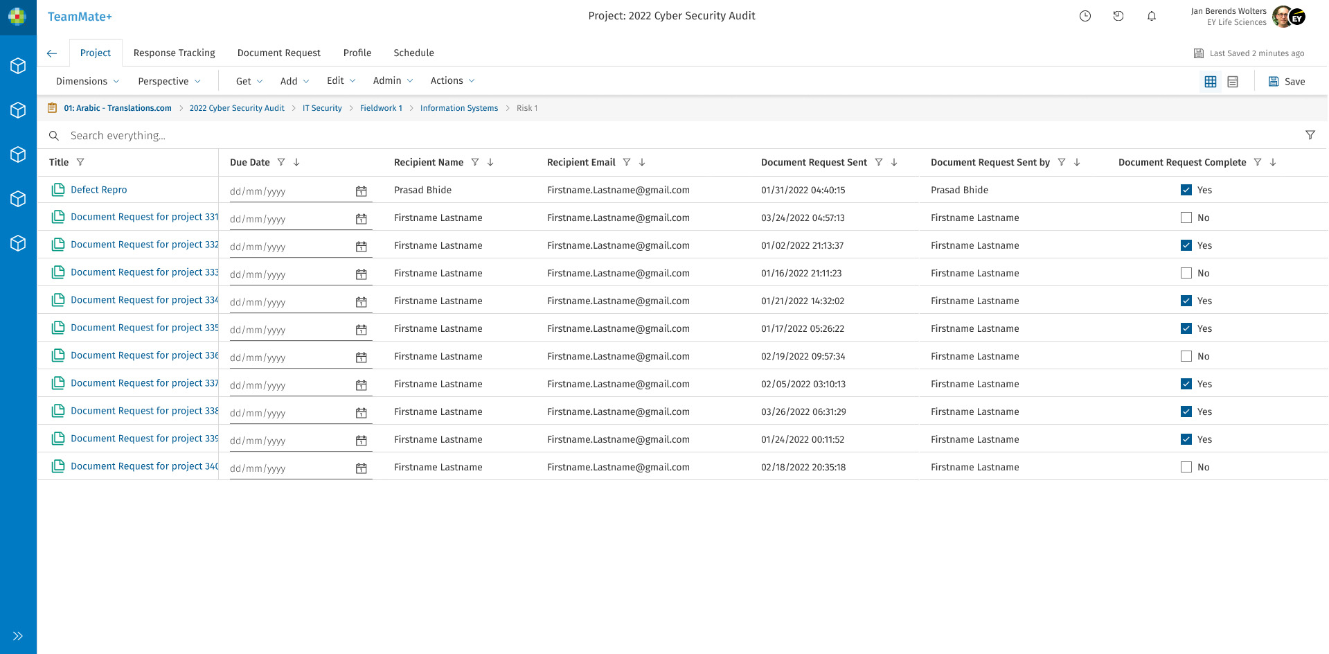Check the complete box for project 331
Screen dimensions: 1329x654
[x=1186, y=218]
